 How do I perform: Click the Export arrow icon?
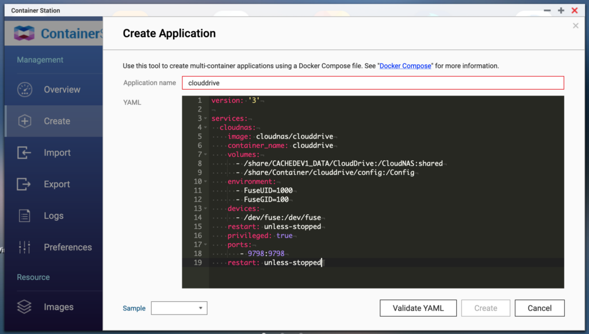tap(24, 185)
